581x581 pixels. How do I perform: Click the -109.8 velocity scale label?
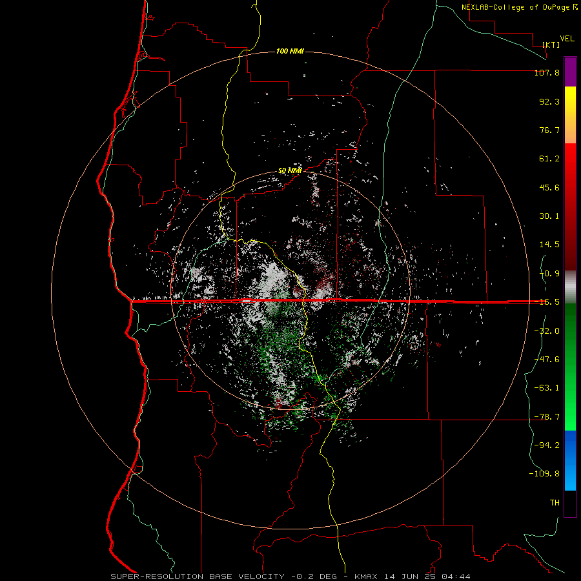[x=544, y=474]
